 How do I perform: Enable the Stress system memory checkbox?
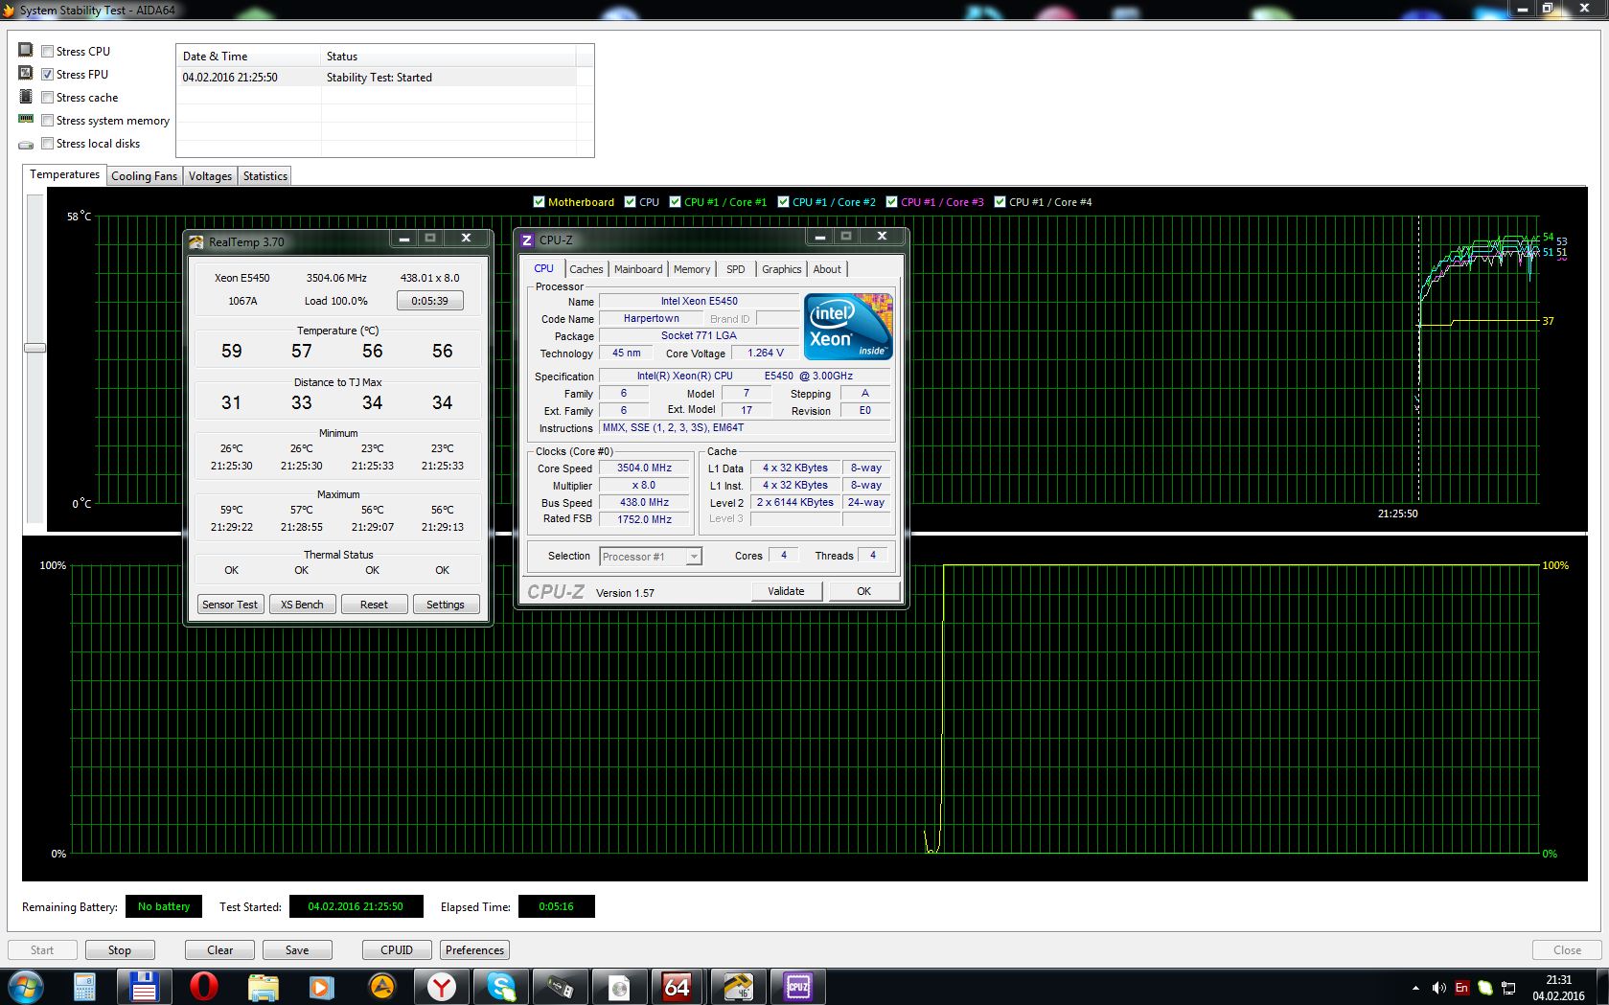47,121
